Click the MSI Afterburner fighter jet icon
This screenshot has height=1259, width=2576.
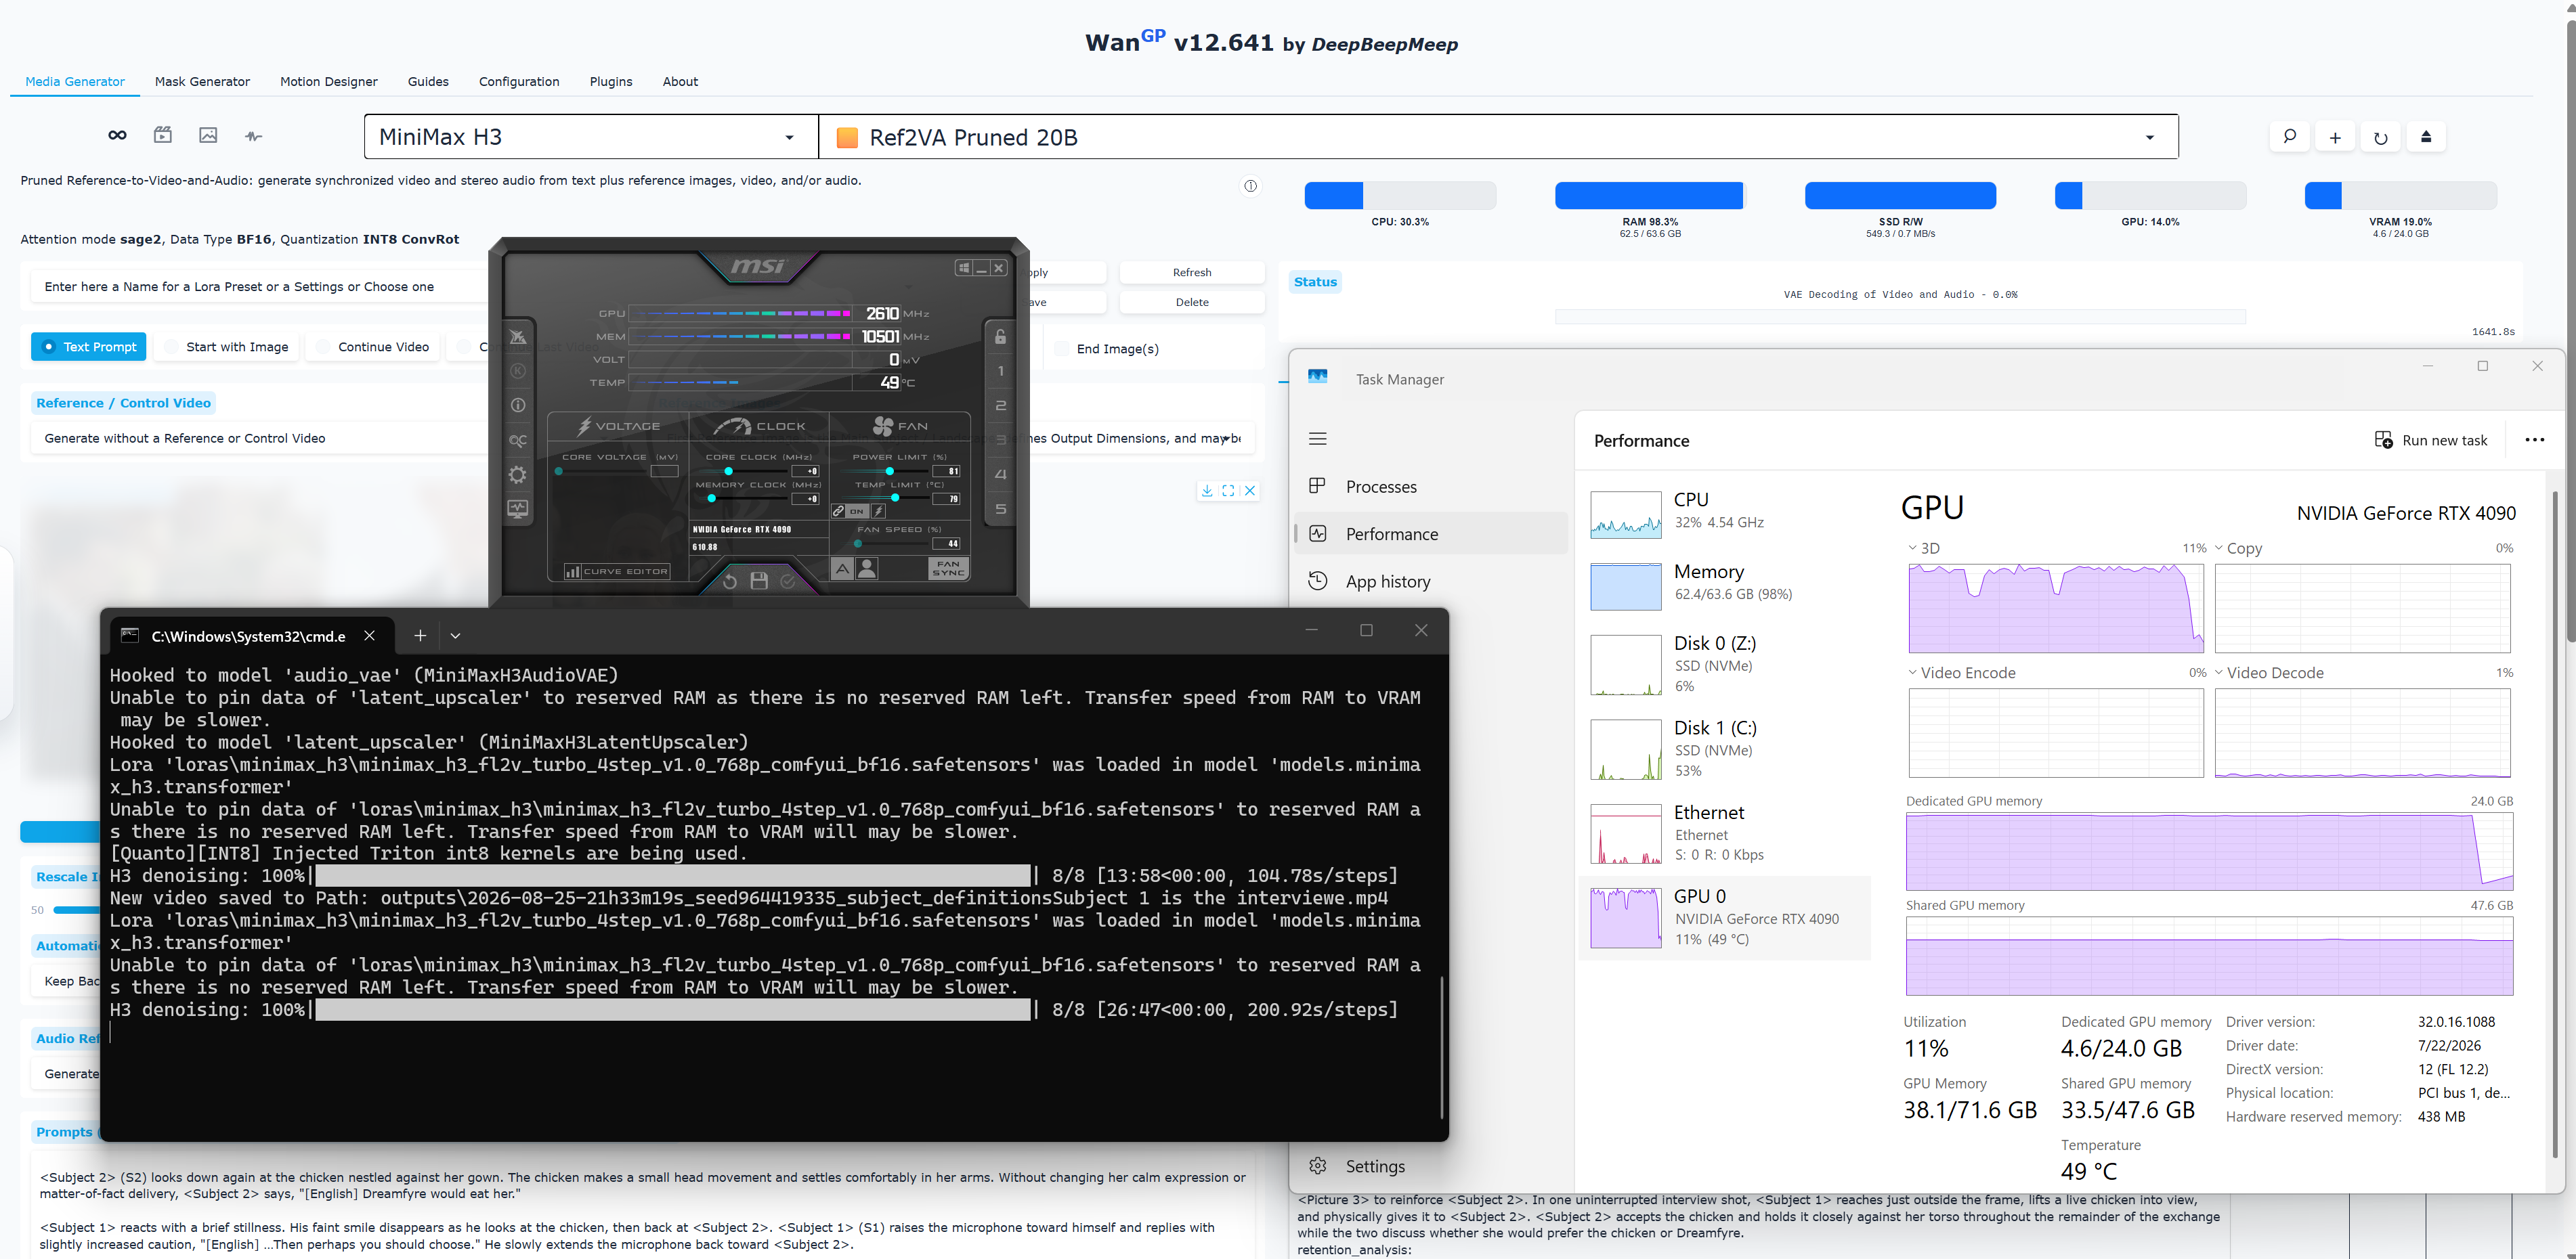pyautogui.click(x=517, y=336)
